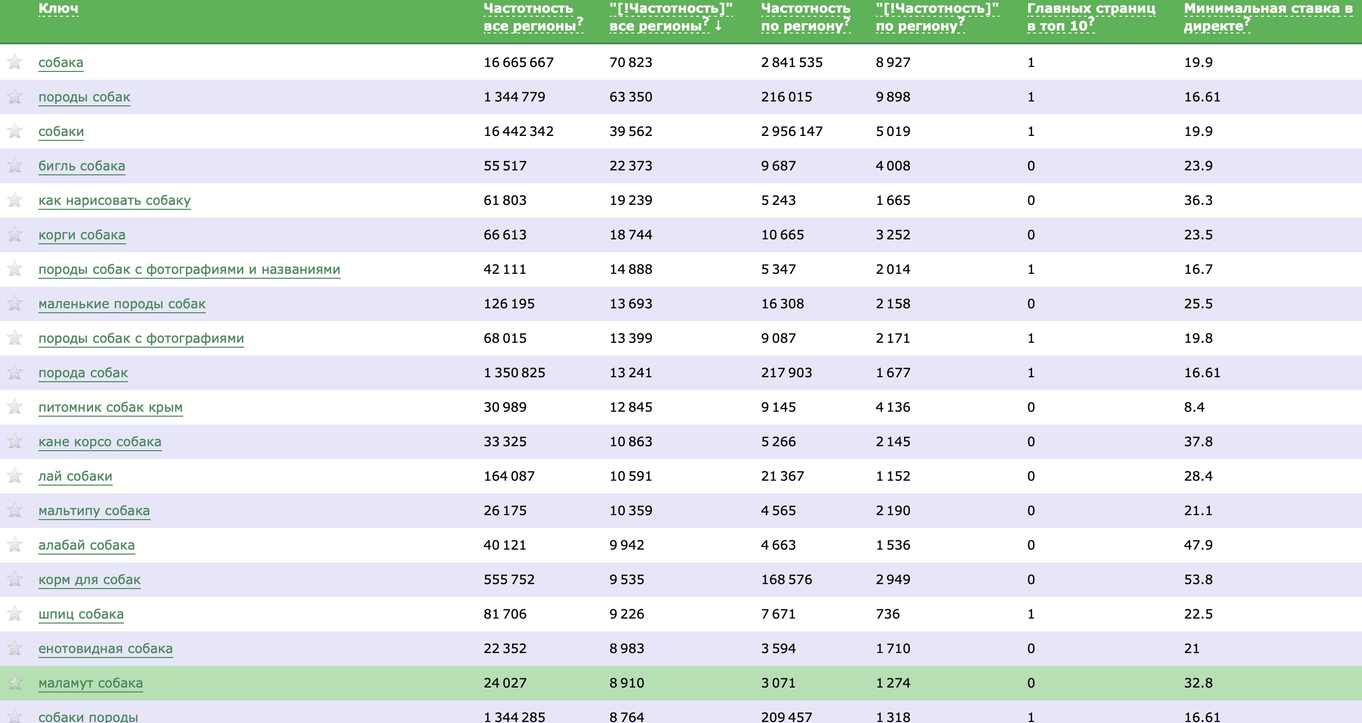Star the 'порода собак' keyword row
Image resolution: width=1362 pixels, height=723 pixels.
[15, 372]
